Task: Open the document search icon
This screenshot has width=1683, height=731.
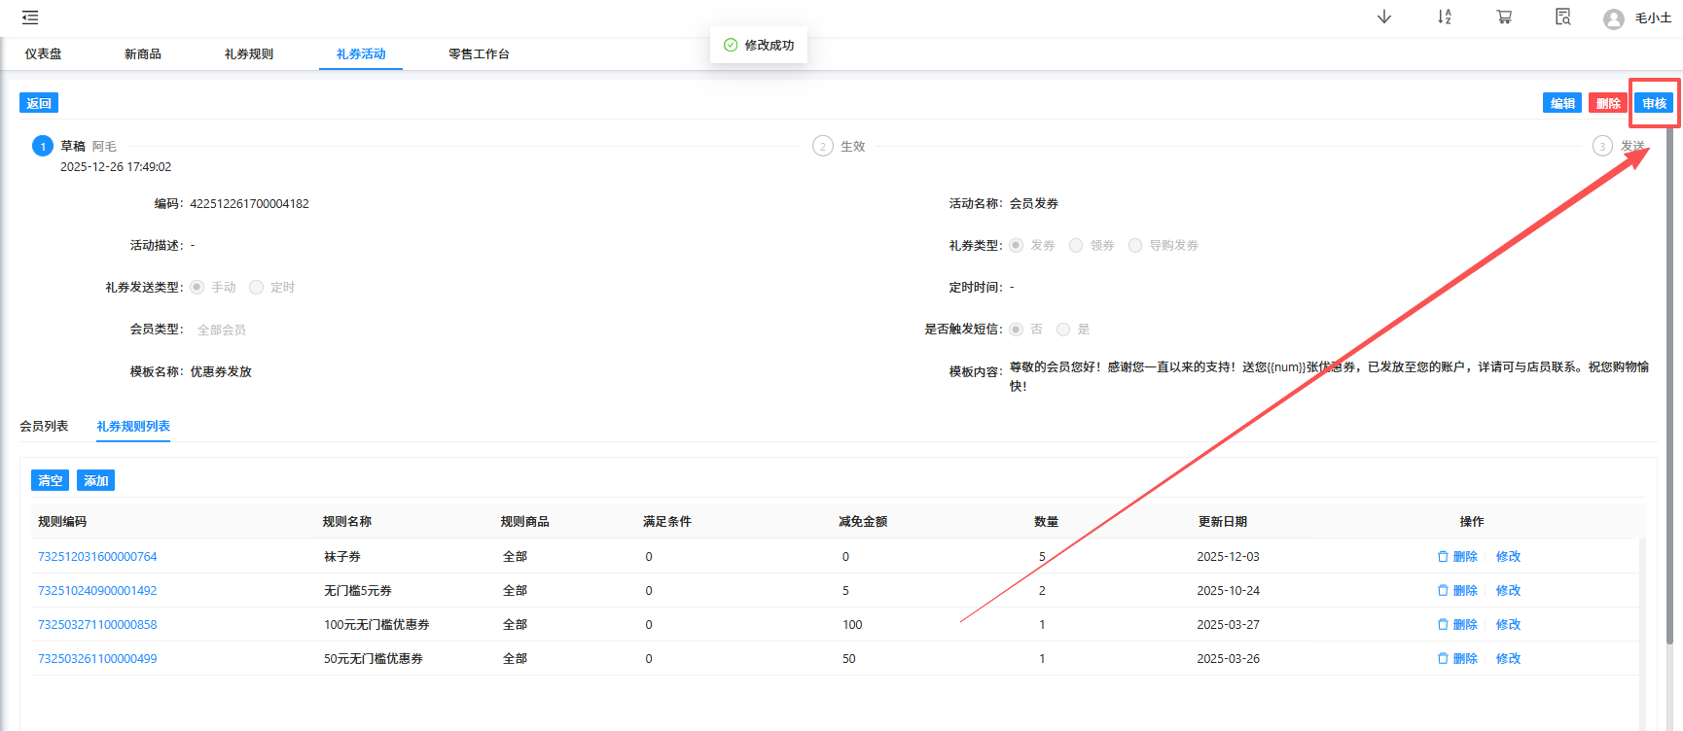Action: pos(1563,17)
